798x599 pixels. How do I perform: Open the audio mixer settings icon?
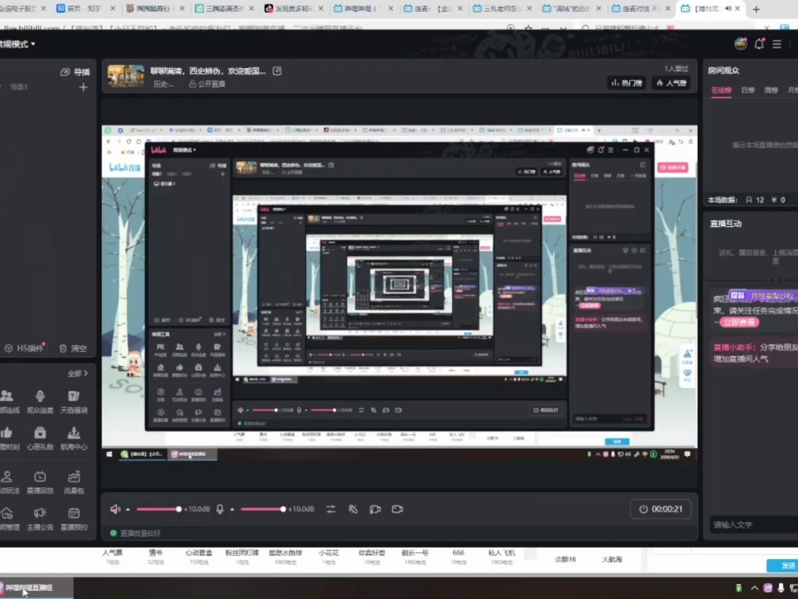click(331, 509)
